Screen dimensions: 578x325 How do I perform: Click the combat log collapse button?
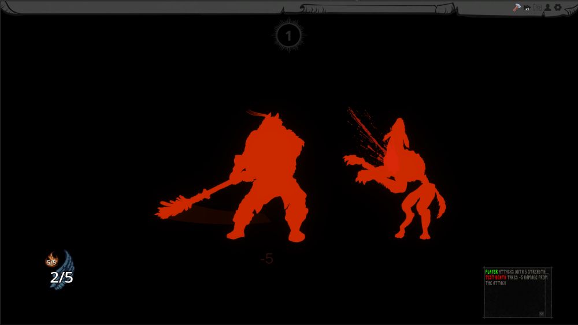pyautogui.click(x=542, y=313)
